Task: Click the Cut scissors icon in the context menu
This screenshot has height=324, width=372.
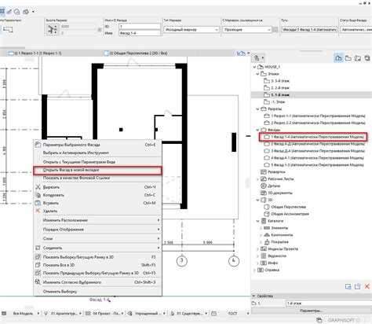Action: point(38,187)
